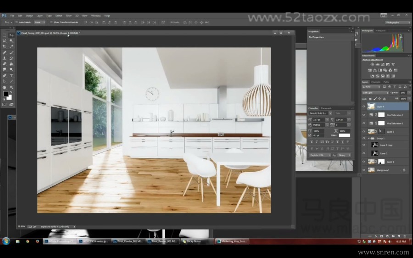Select the Quick Selection tool

[11, 41]
